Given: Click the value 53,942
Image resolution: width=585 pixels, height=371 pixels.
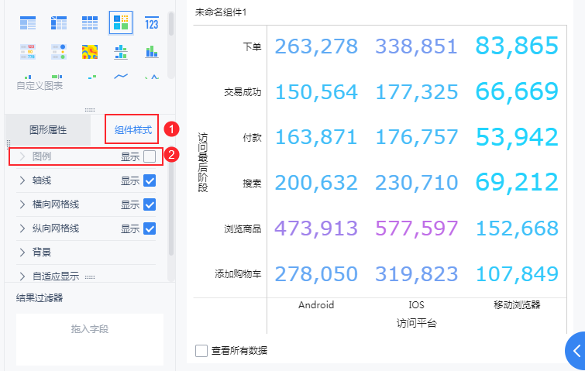Looking at the screenshot, I should point(517,137).
